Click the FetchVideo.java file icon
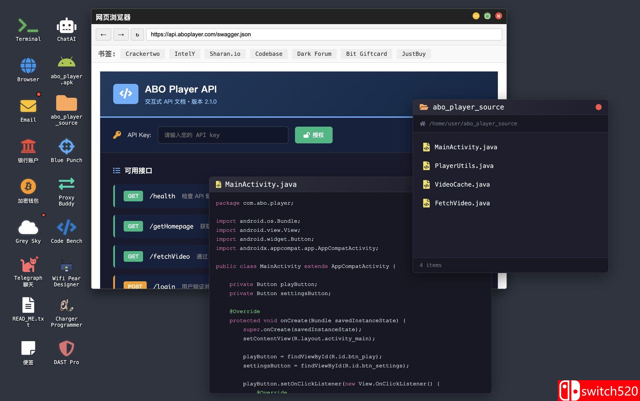 pyautogui.click(x=427, y=203)
